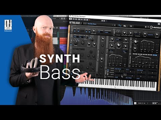161x120 pixels.
Task: Click the Main Volume knob
Action: pos(157,34)
